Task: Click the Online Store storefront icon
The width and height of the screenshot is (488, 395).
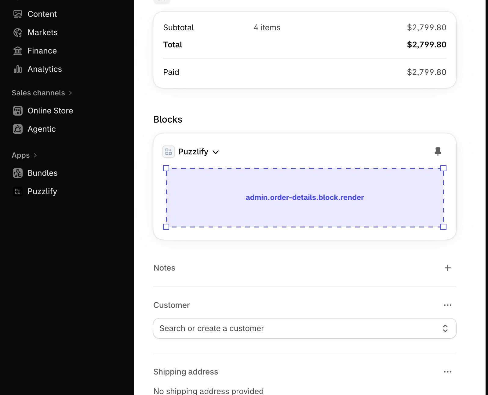Action: point(18,111)
